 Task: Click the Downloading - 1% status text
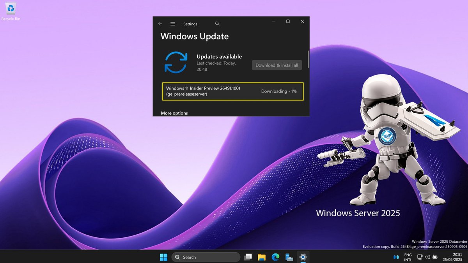(x=279, y=91)
